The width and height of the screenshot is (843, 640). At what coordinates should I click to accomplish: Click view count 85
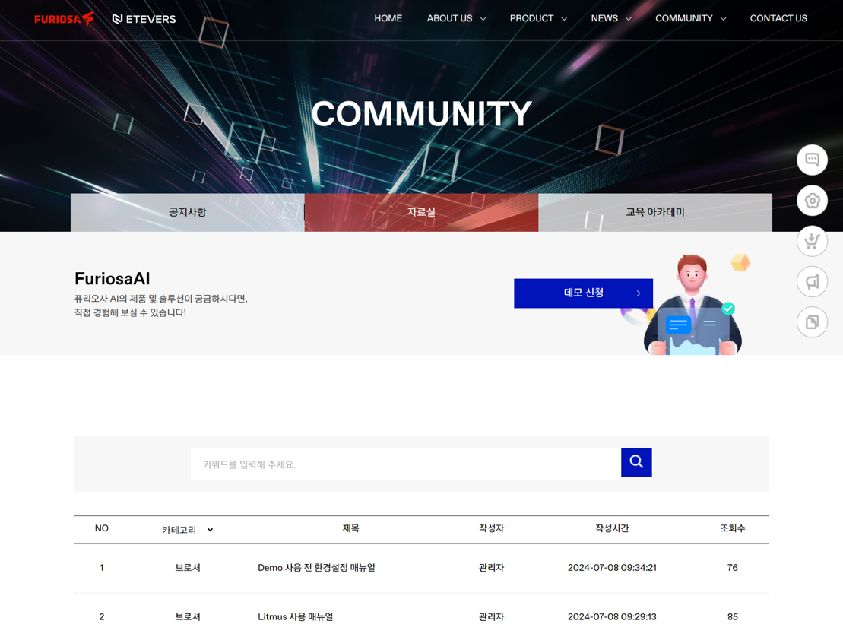tap(732, 617)
